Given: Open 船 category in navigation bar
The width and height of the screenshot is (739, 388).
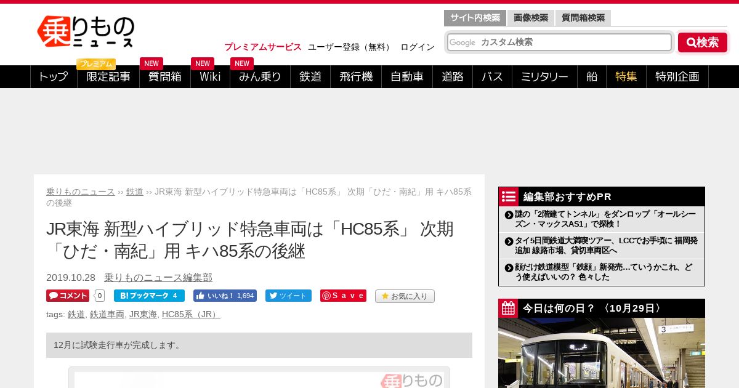Looking at the screenshot, I should pyautogui.click(x=592, y=76).
